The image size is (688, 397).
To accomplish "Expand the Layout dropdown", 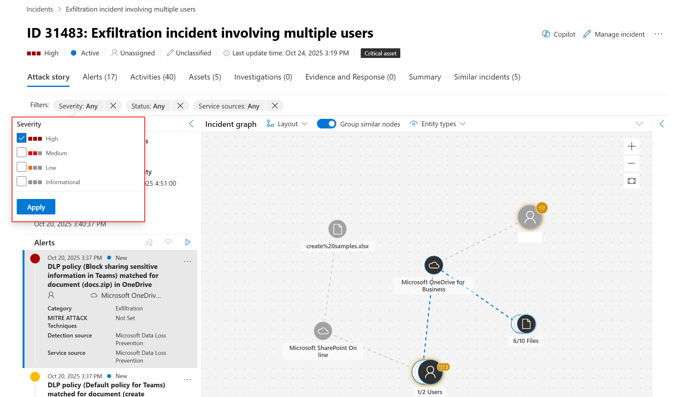I will pyautogui.click(x=287, y=124).
